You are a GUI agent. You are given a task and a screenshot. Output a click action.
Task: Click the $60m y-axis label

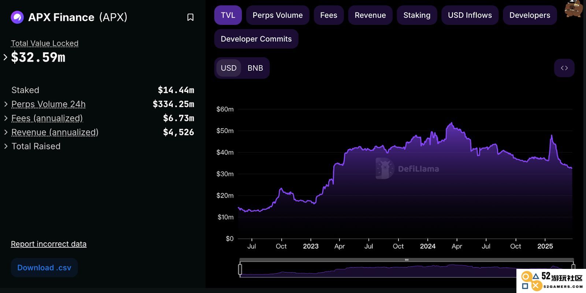[225, 109]
